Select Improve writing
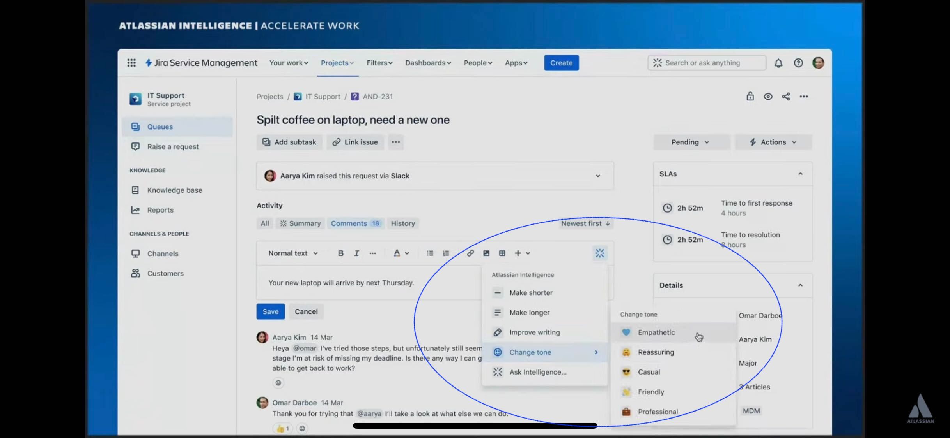Screen dimensions: 950x438 [545, 332]
